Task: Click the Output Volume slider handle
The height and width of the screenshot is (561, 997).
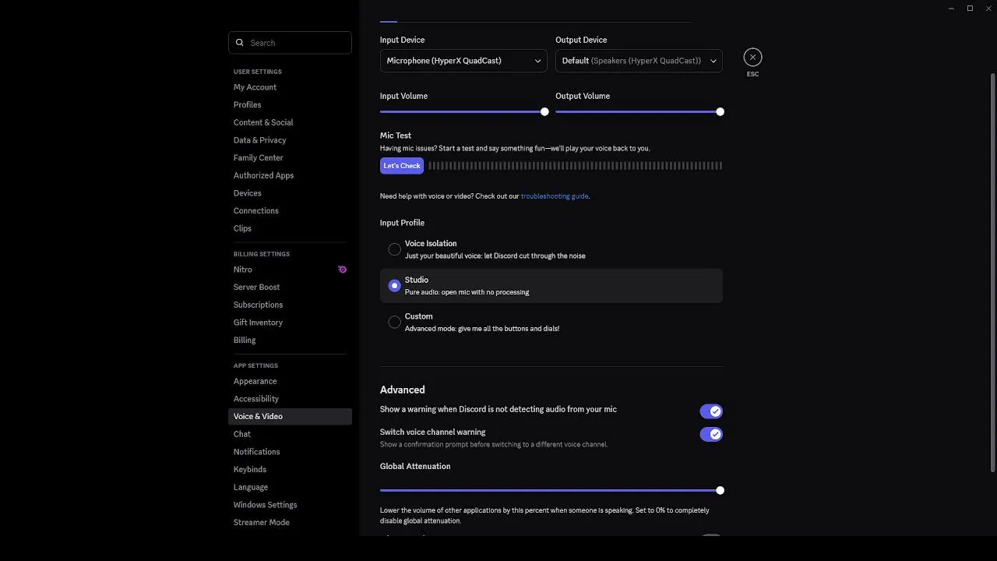Action: 720,112
